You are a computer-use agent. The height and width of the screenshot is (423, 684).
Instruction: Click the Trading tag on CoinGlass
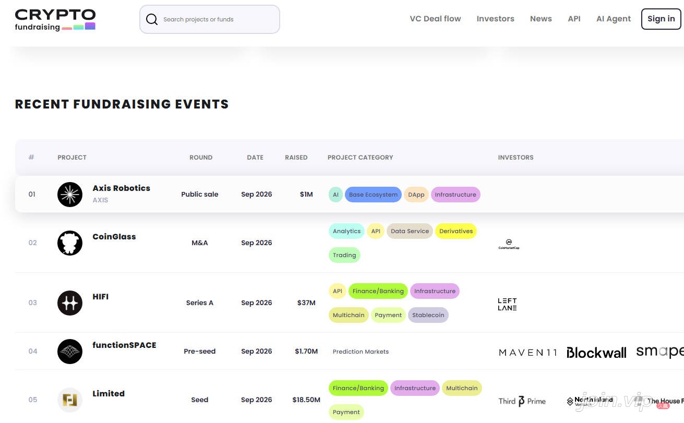pyautogui.click(x=344, y=255)
